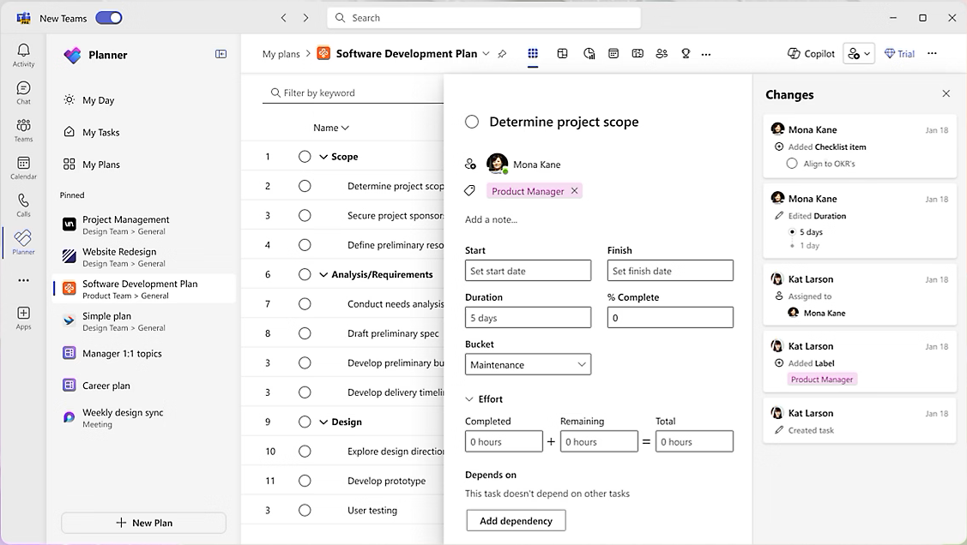This screenshot has width=967, height=545.
Task: Open the share/members dropdown button
Action: tap(859, 54)
